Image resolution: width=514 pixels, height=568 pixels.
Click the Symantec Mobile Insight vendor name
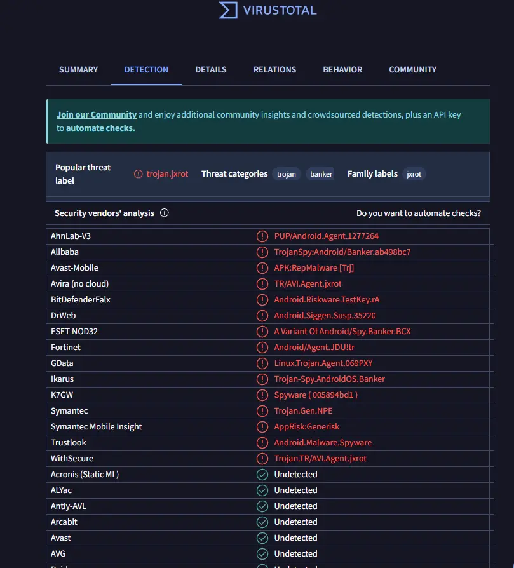point(97,427)
